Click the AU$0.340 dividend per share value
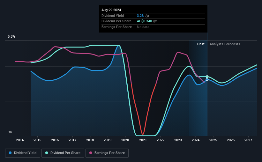Viewport: 262px width, 162px height. (144, 21)
